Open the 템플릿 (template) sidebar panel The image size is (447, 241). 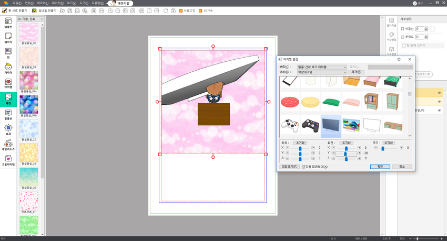8,23
